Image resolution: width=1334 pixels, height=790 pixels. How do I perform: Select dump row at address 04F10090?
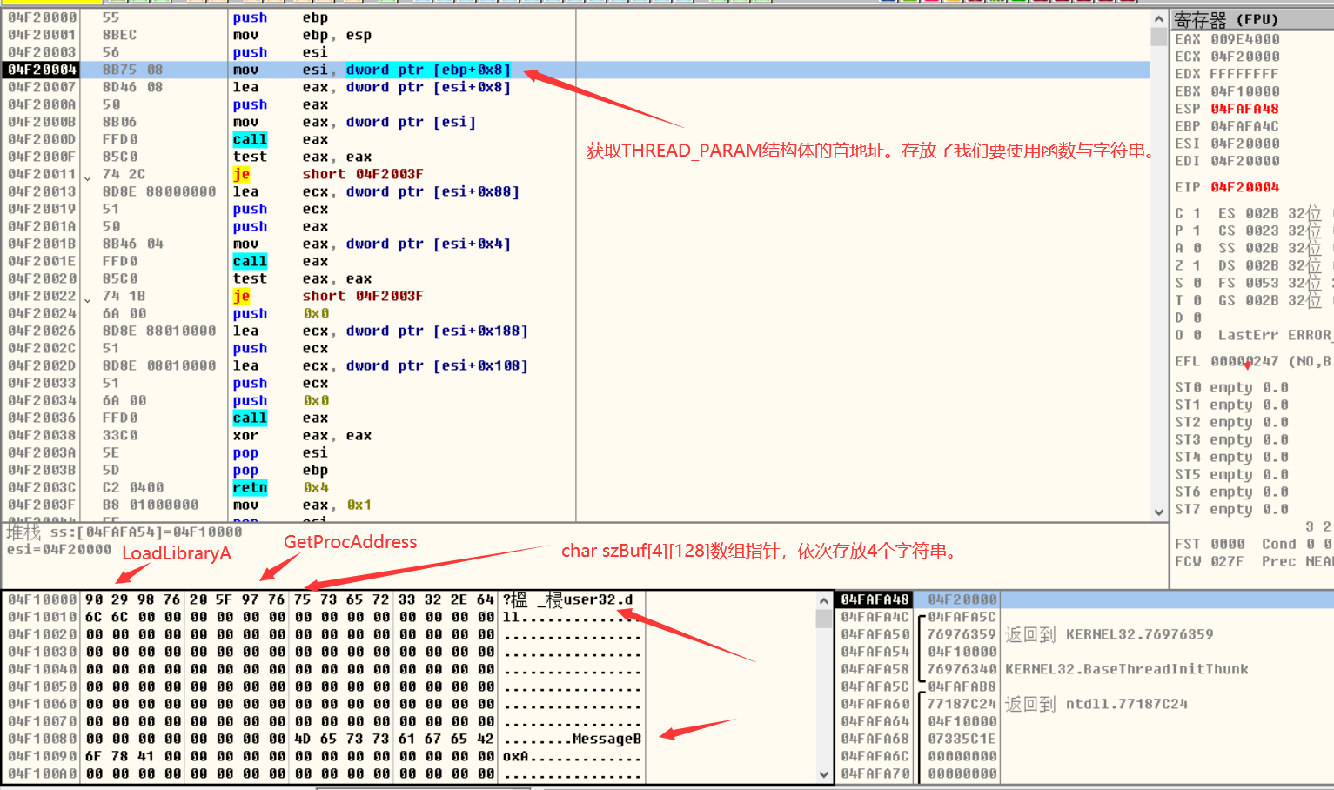[x=325, y=756]
